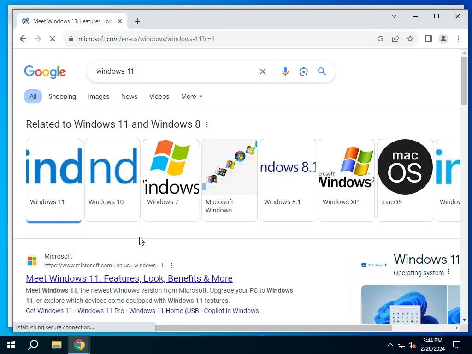Screen dimensions: 472x354
Task: Go back to the previous page
Action: coord(23,39)
